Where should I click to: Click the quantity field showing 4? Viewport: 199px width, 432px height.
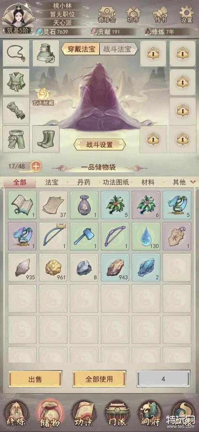click(163, 378)
